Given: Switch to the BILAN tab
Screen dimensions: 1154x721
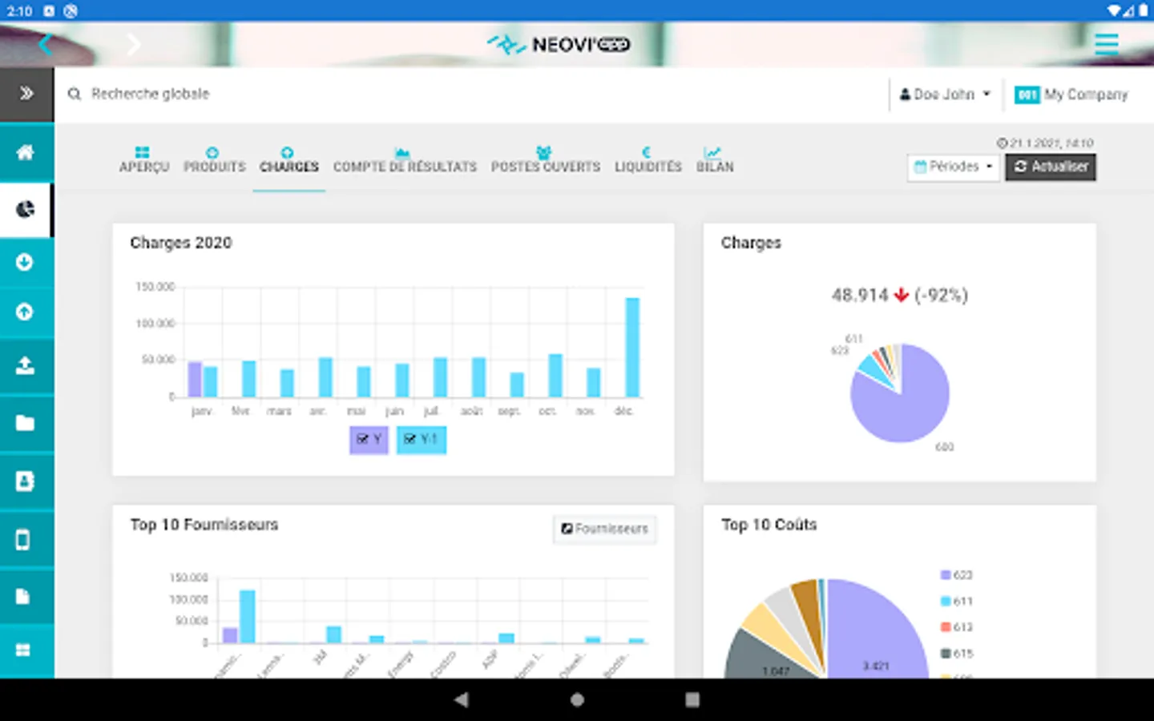Looking at the screenshot, I should [x=714, y=160].
